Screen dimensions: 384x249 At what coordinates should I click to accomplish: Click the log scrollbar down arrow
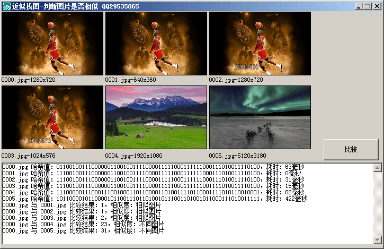377,238
